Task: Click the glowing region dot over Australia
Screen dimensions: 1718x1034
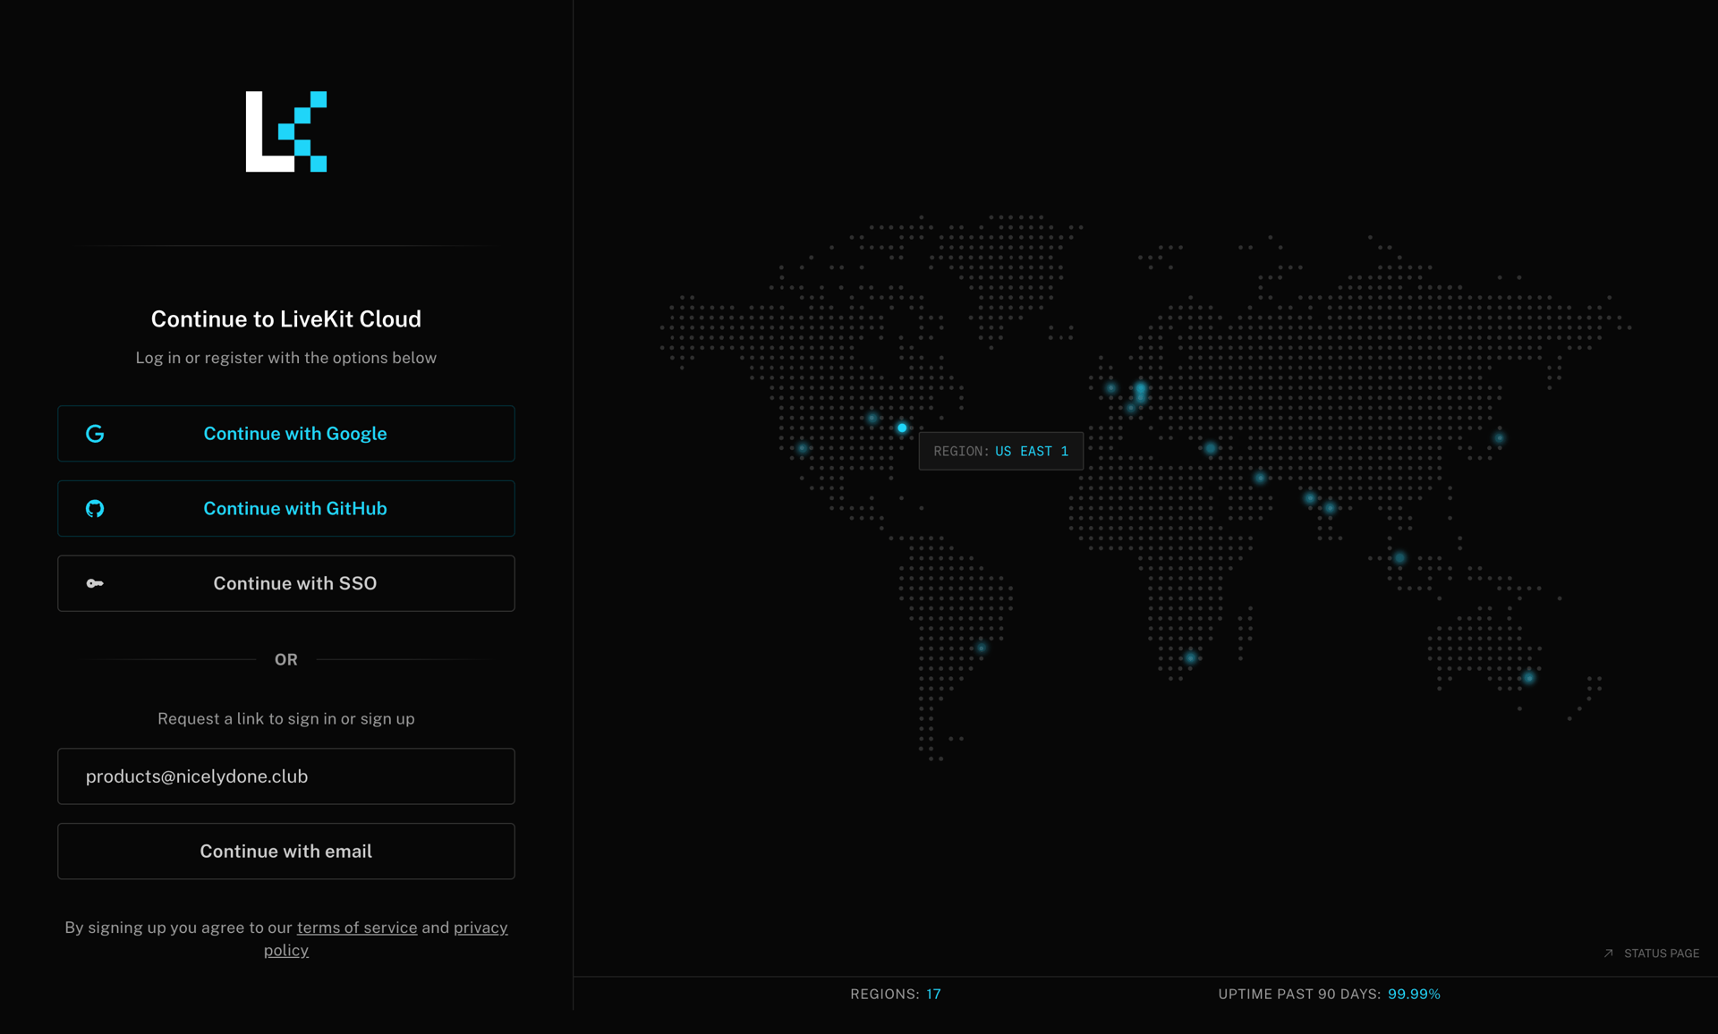Action: 1529,677
